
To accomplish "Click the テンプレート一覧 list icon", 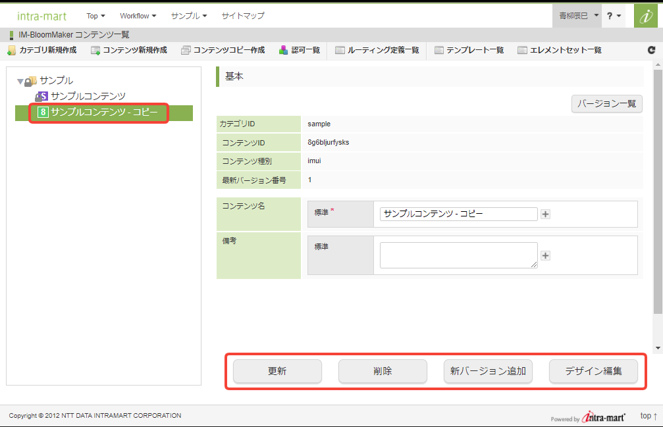I will point(439,50).
